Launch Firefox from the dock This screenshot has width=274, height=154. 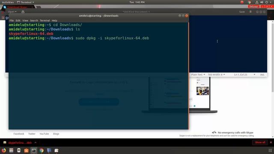(x=4, y=150)
